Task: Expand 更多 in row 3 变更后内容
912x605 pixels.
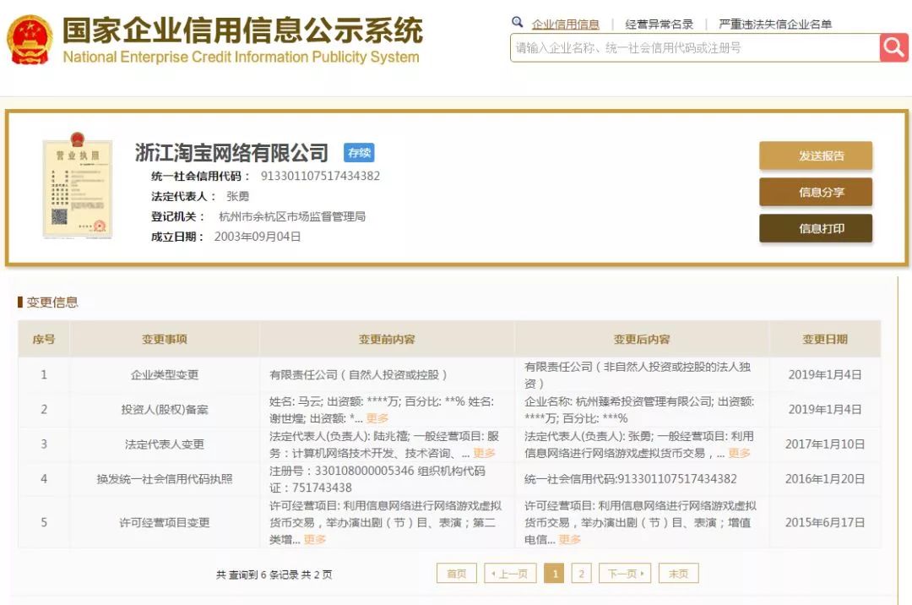Action: pos(739,453)
